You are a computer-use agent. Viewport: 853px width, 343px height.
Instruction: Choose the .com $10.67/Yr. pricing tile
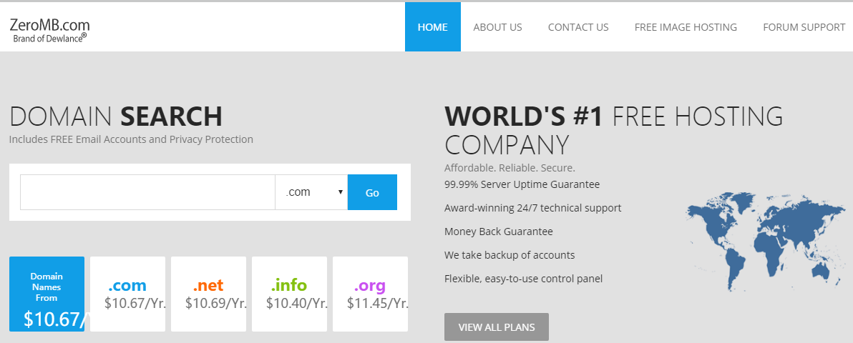[127, 294]
